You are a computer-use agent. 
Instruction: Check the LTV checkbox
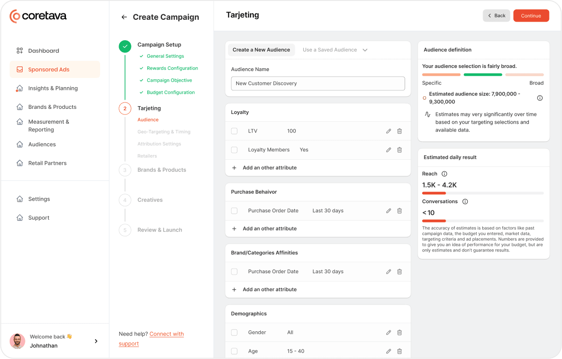pos(234,131)
